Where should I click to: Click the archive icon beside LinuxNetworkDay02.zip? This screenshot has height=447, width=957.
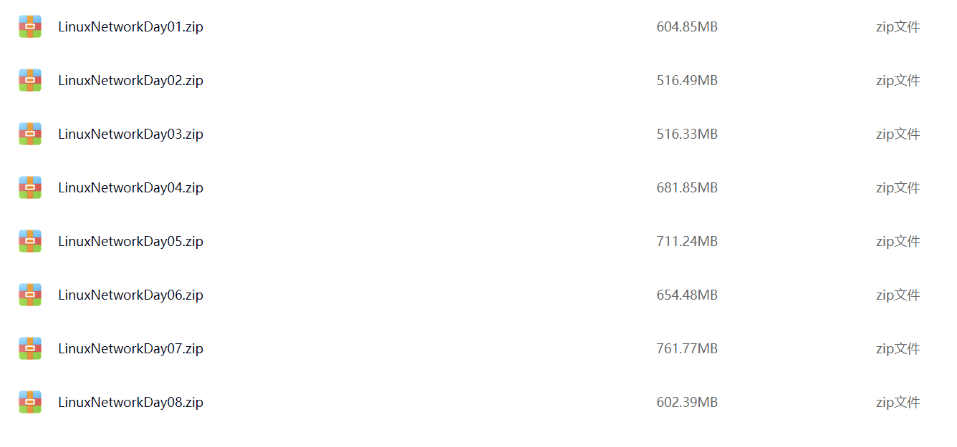click(x=30, y=81)
